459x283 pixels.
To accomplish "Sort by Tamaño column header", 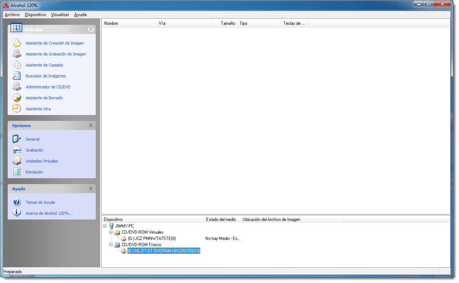I will 224,23.
